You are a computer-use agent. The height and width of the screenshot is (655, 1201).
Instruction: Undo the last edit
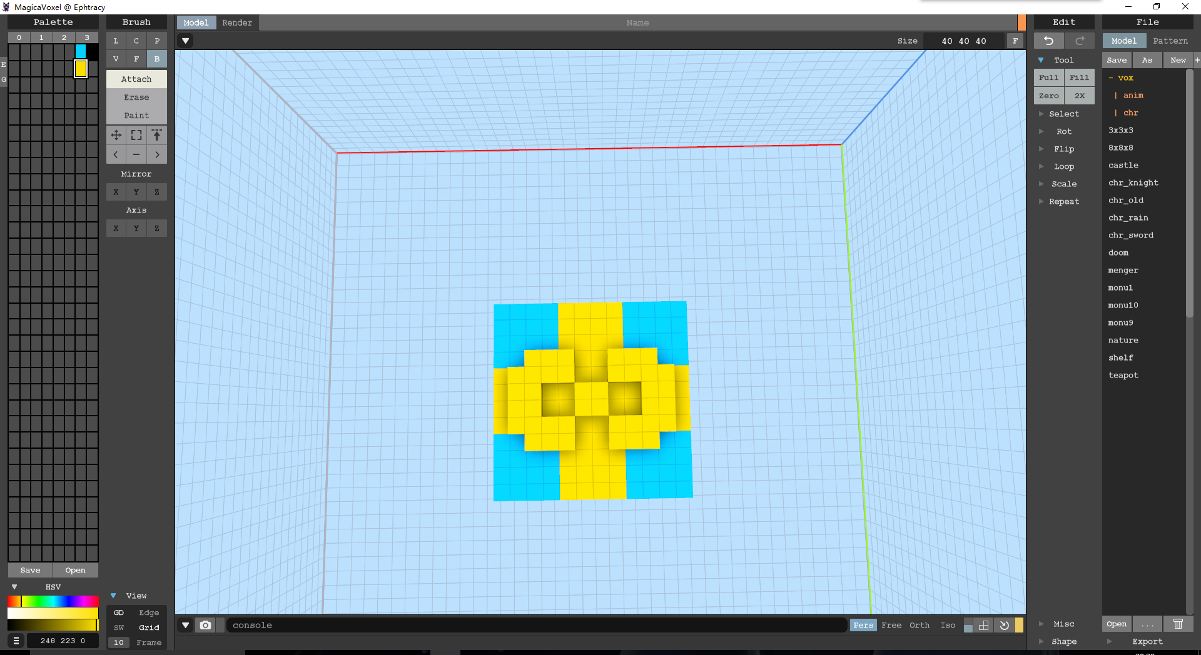(1049, 41)
